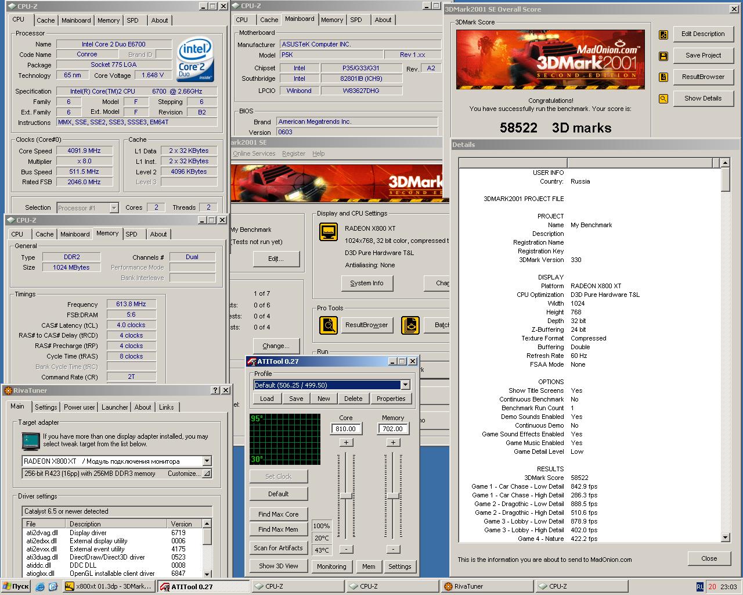Image resolution: width=743 pixels, height=595 pixels.
Task: Increase ATITool core clock with plus button
Action: tap(346, 443)
